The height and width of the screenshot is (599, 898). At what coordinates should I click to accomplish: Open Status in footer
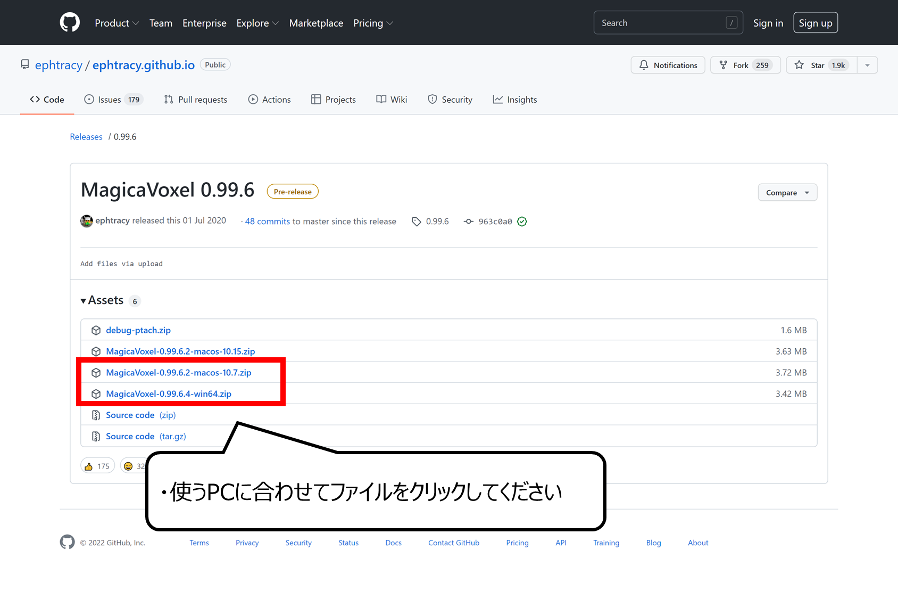coord(348,543)
